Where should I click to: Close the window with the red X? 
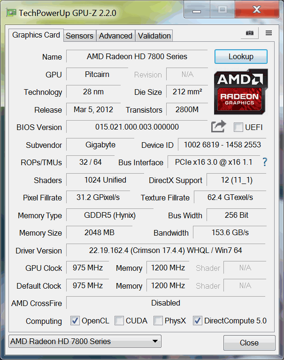coord(257,10)
